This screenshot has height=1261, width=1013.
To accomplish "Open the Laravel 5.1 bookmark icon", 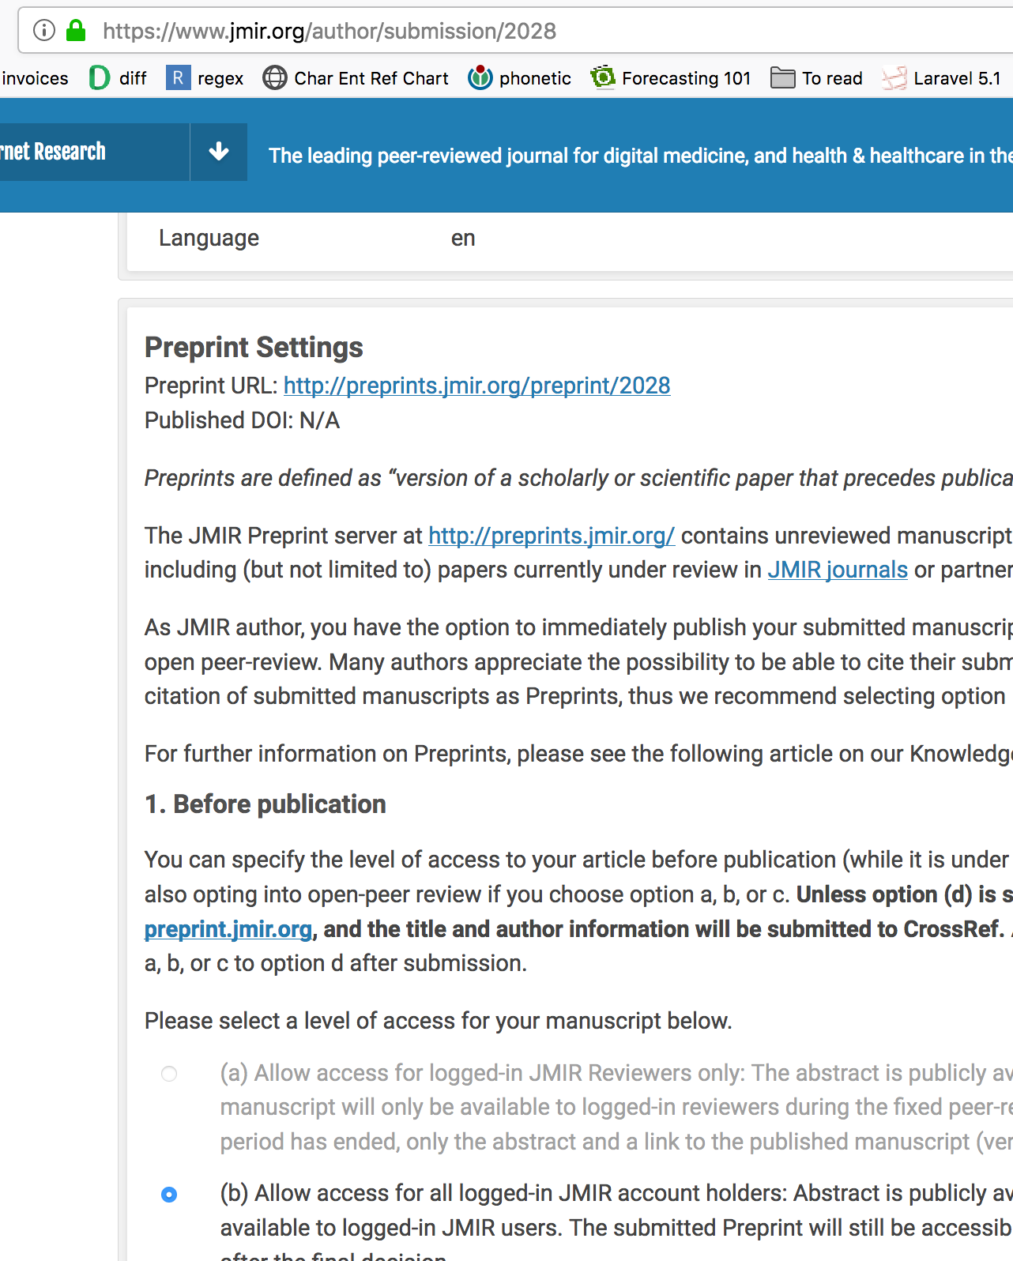I will 894,78.
